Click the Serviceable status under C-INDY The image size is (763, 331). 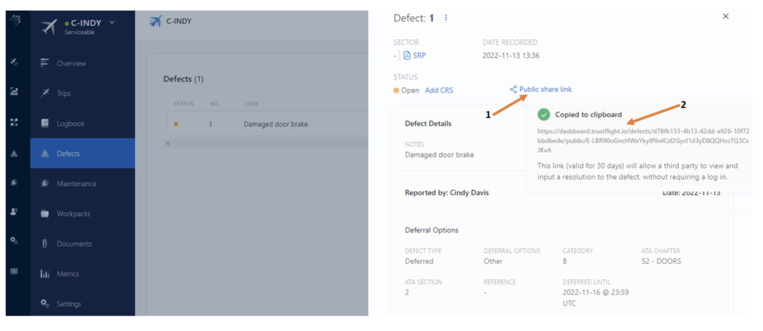[79, 32]
